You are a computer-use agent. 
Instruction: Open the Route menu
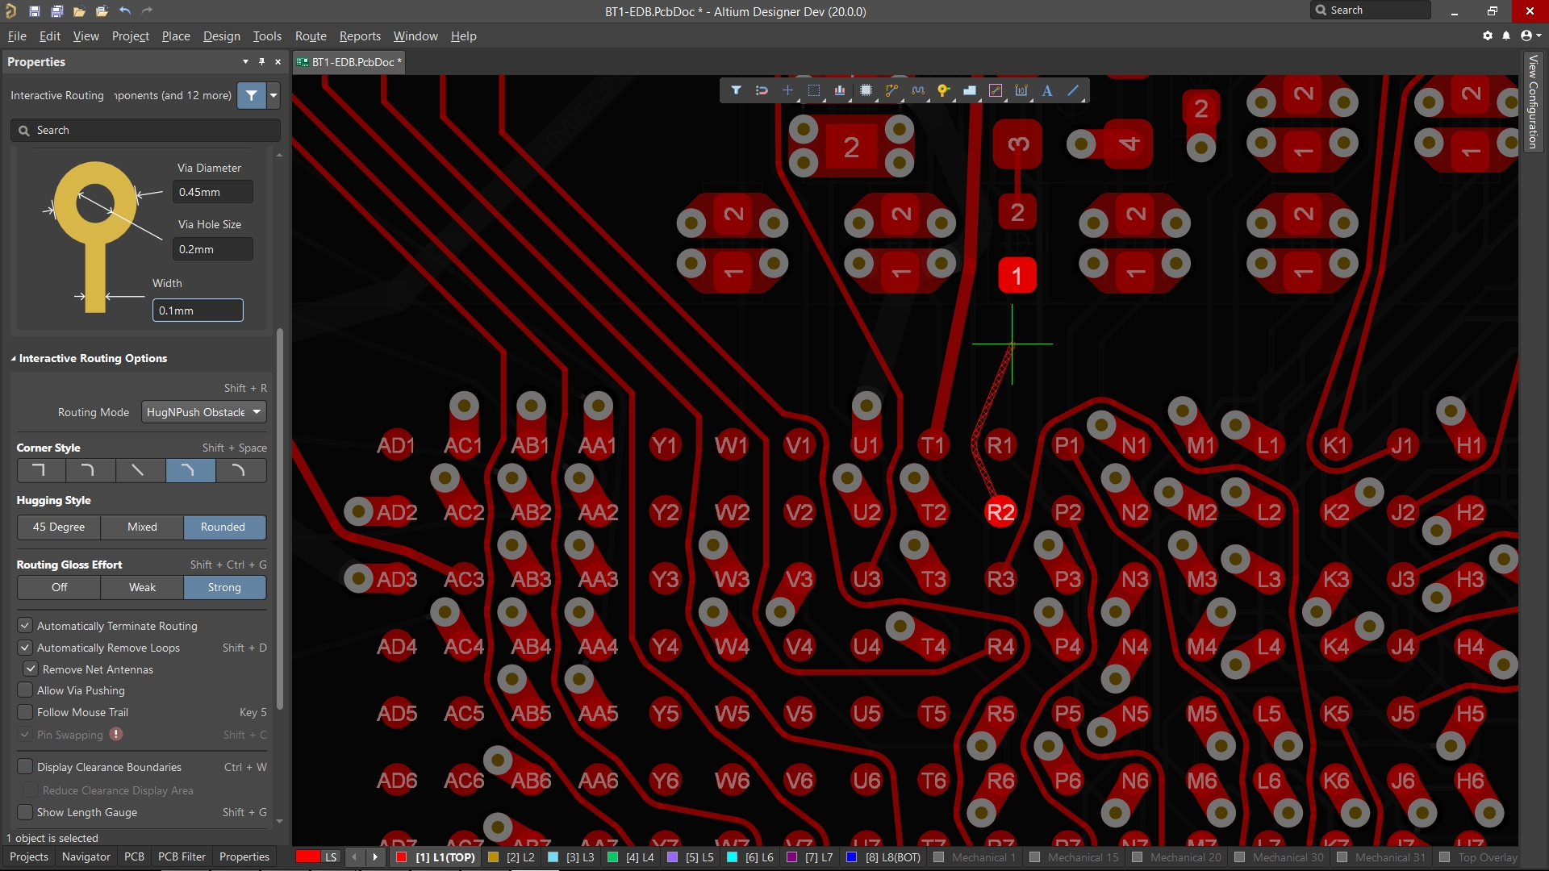(310, 36)
